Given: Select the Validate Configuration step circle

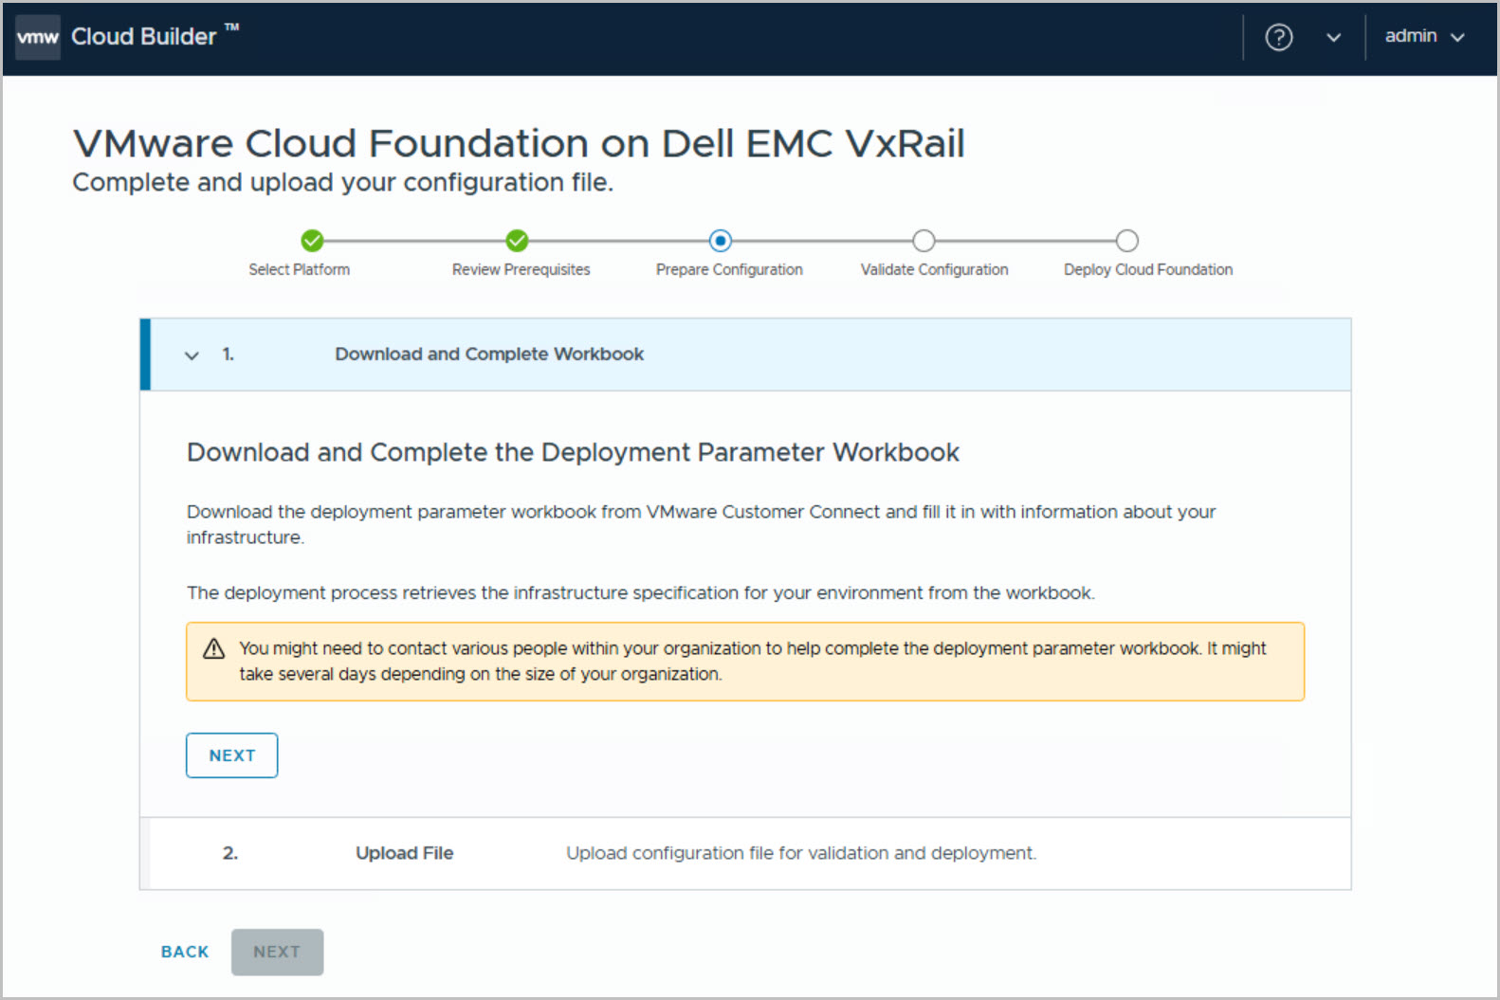Looking at the screenshot, I should 924,241.
